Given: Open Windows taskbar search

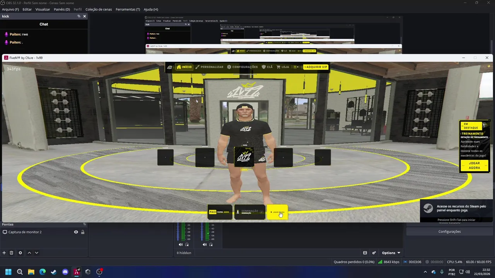Looking at the screenshot, I should pos(20,272).
